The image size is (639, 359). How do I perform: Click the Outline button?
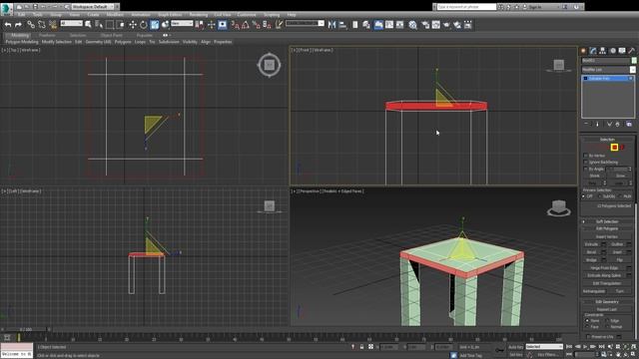click(x=617, y=244)
